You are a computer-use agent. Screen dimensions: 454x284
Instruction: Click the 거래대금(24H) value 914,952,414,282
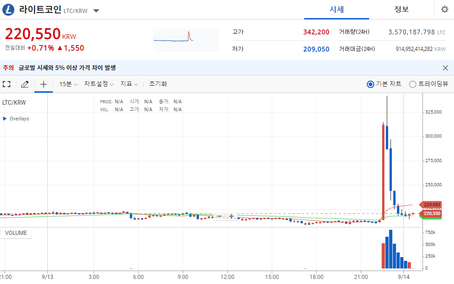[x=414, y=49]
